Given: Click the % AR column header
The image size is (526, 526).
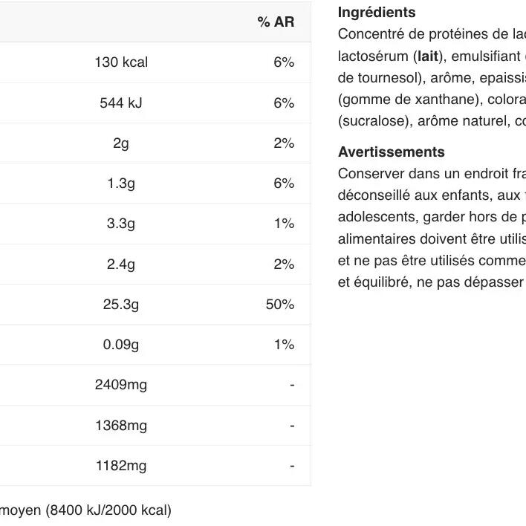Looking at the screenshot, I should [x=276, y=22].
